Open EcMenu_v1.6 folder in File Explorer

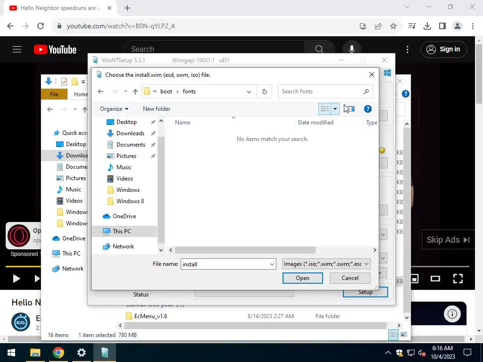[x=150, y=316]
